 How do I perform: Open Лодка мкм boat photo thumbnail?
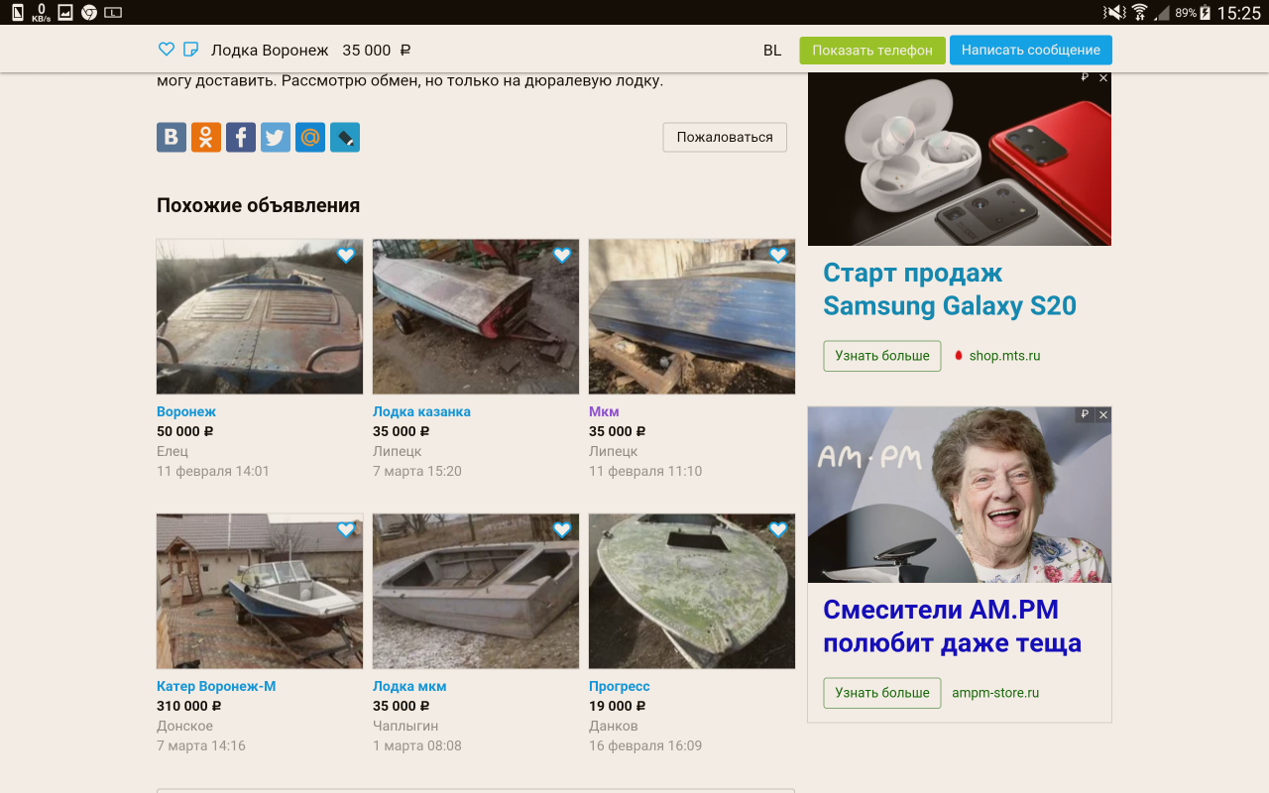(476, 592)
